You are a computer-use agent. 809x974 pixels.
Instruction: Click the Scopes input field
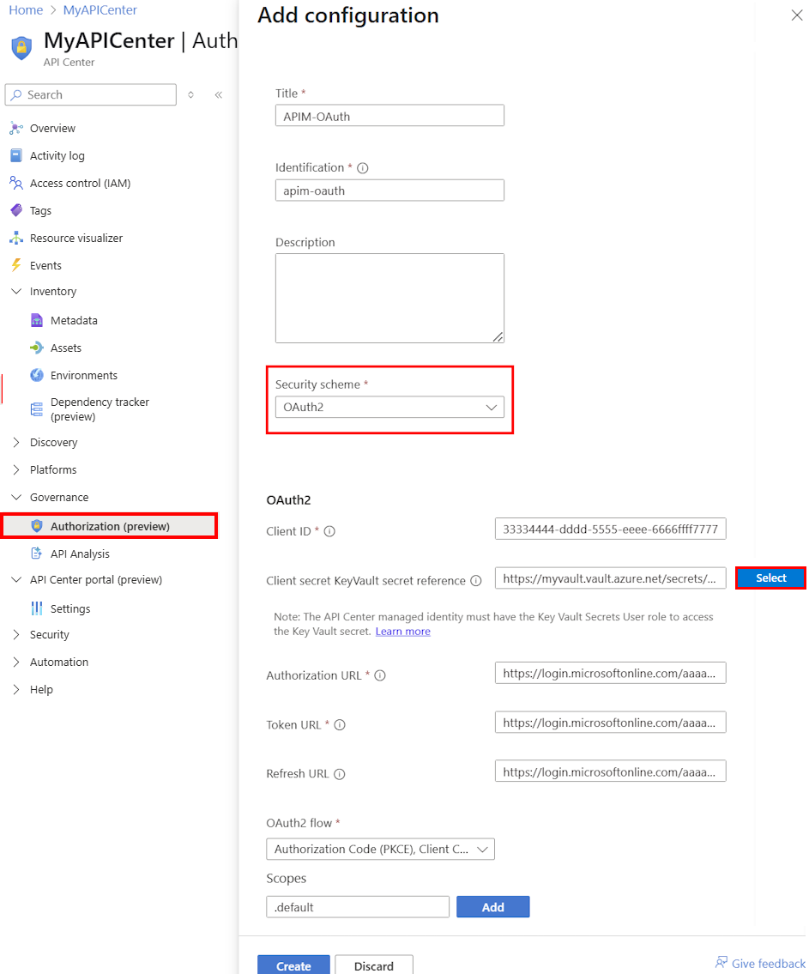[x=358, y=907]
